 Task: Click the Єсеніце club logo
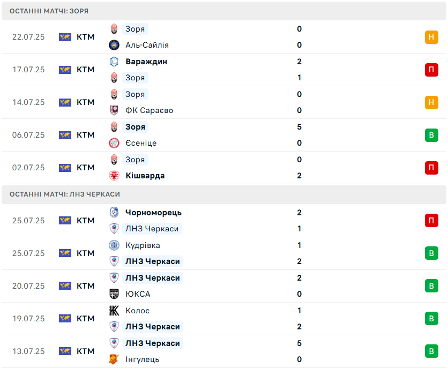[114, 143]
